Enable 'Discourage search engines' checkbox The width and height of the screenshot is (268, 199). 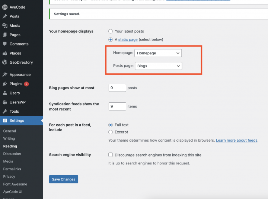(x=111, y=155)
